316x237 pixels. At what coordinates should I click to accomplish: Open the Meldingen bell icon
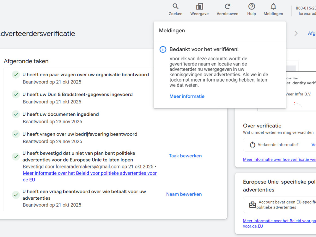pyautogui.click(x=273, y=6)
